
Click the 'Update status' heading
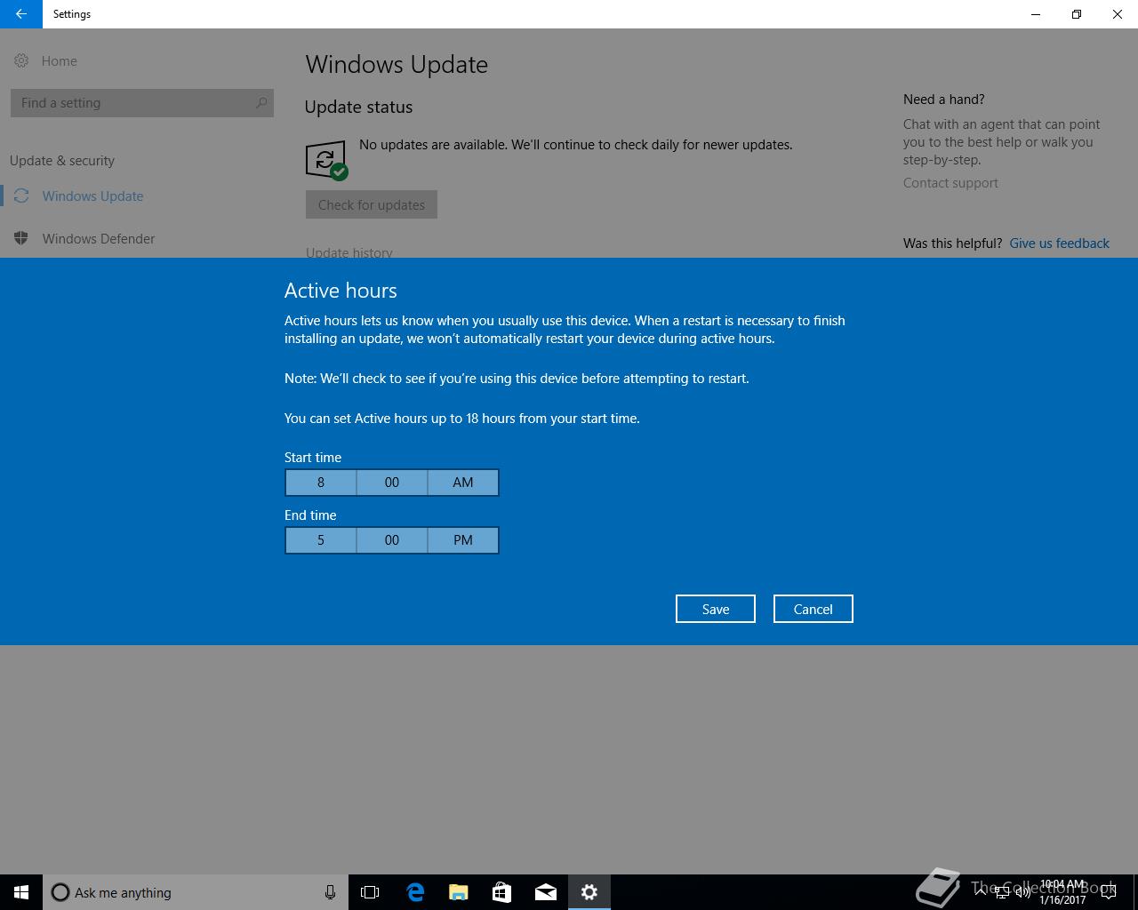[358, 107]
